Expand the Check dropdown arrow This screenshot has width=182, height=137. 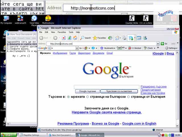tap(154, 48)
